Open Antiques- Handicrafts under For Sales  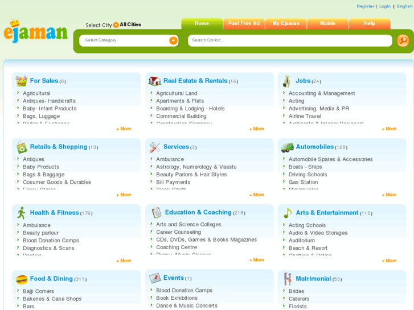click(x=49, y=101)
